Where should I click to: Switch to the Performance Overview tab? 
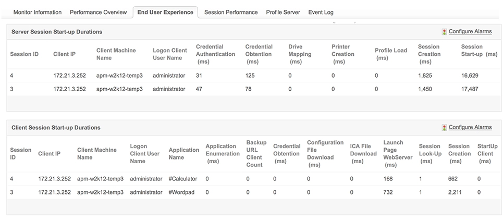pos(98,12)
